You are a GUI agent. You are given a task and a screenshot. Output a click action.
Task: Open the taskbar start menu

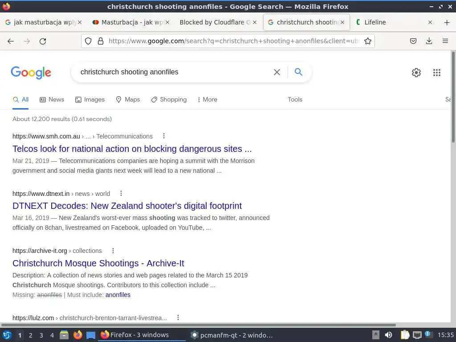7,335
